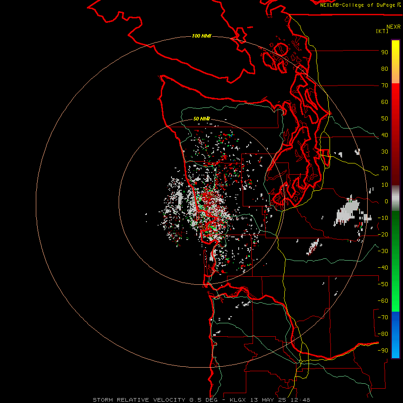Click the 70 value on the velocity scale
The width and height of the screenshot is (403, 403).
pyautogui.click(x=385, y=86)
